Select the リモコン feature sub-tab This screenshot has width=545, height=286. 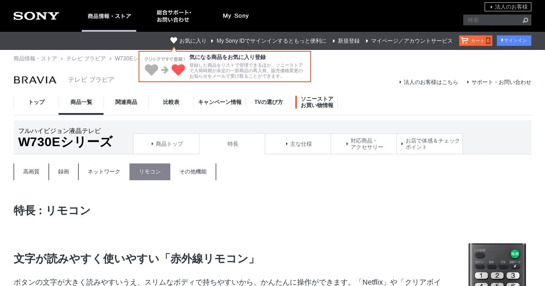coord(150,172)
